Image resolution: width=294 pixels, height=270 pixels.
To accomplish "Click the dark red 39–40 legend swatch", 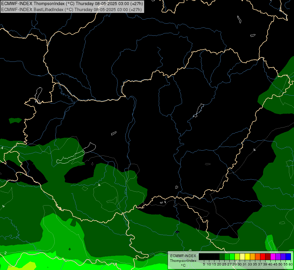I will tap(268, 256).
